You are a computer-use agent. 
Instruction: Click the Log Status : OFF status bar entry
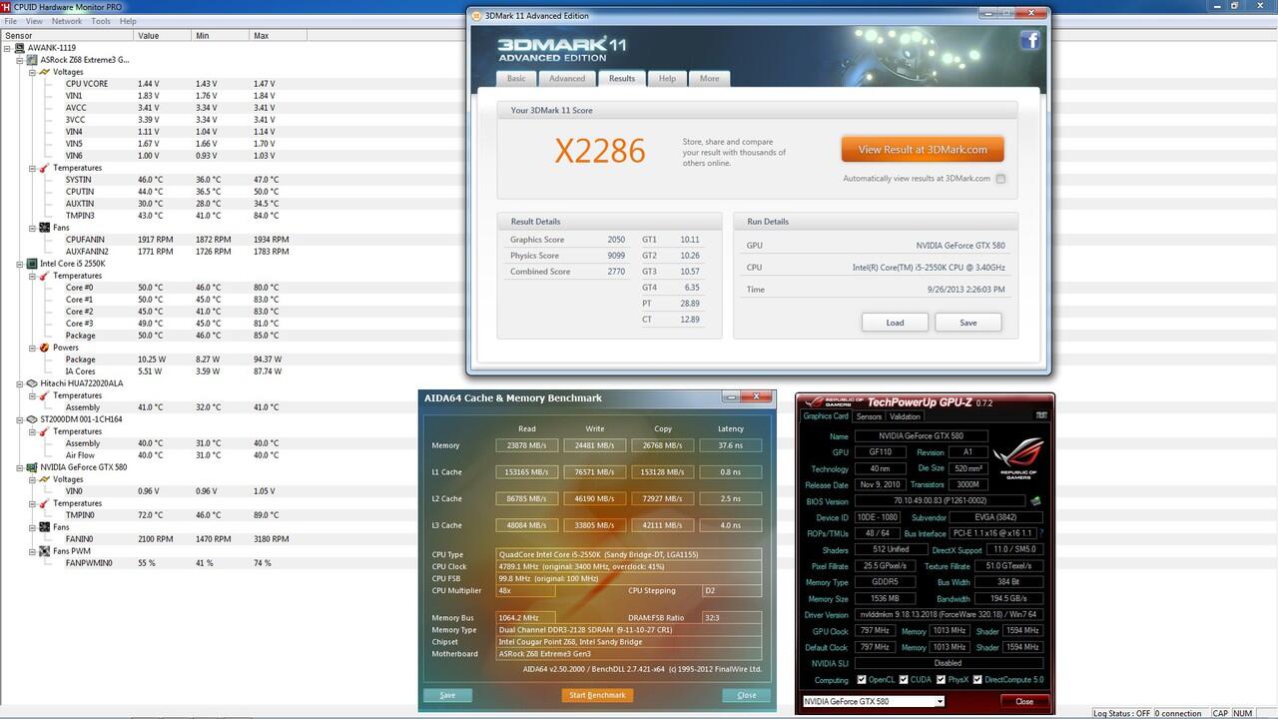tap(1123, 713)
